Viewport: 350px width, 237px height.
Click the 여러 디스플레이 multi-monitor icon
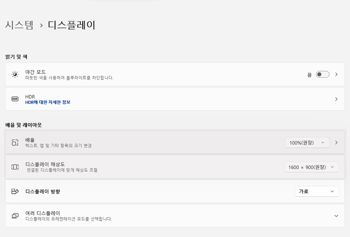click(15, 216)
